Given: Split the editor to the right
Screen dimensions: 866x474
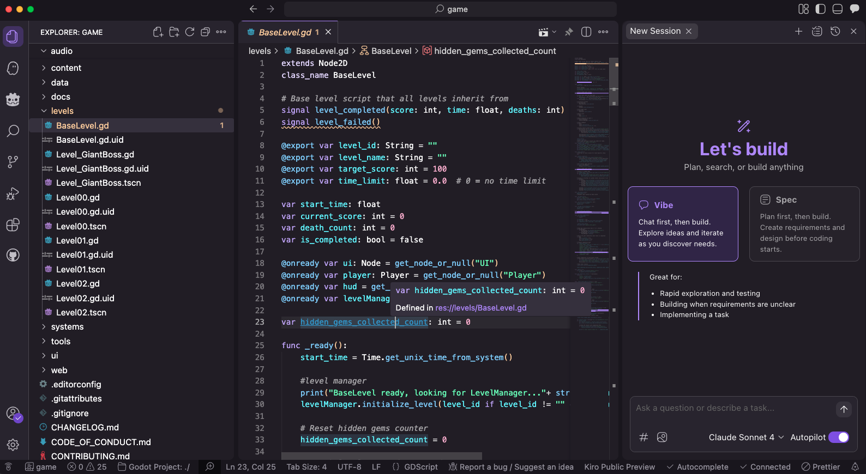Looking at the screenshot, I should [586, 32].
